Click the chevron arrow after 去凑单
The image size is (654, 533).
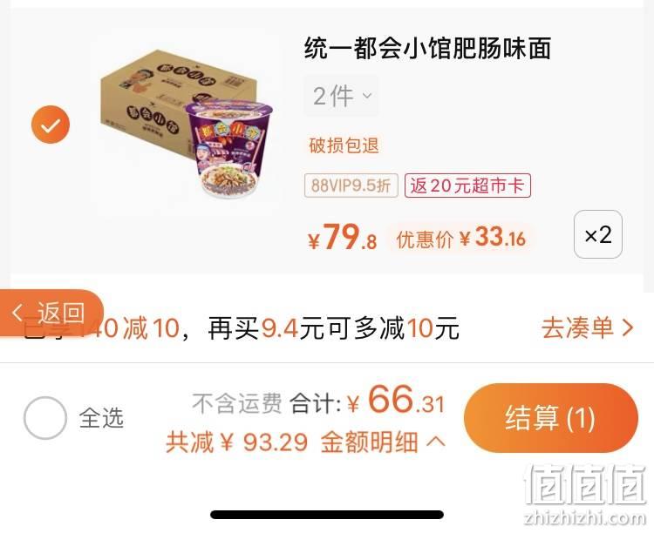627,327
